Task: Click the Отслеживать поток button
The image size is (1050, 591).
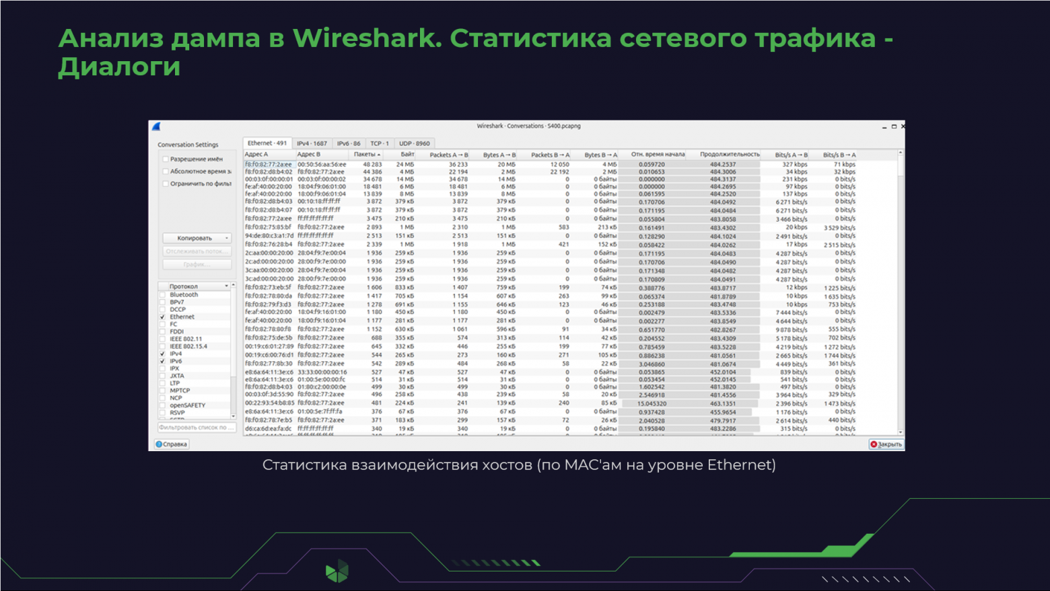Action: [197, 251]
